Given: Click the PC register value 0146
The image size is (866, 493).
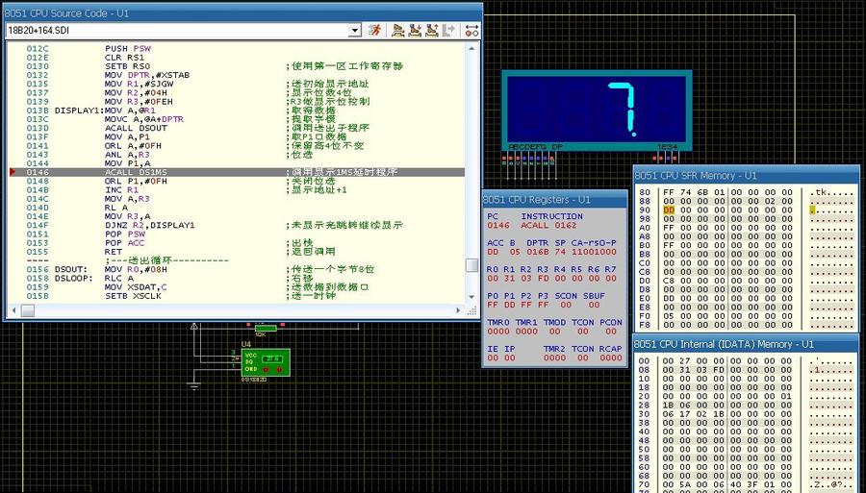Looking at the screenshot, I should coord(498,225).
